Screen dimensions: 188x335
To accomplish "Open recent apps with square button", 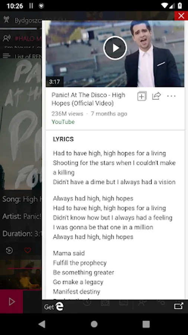I will tap(146, 324).
